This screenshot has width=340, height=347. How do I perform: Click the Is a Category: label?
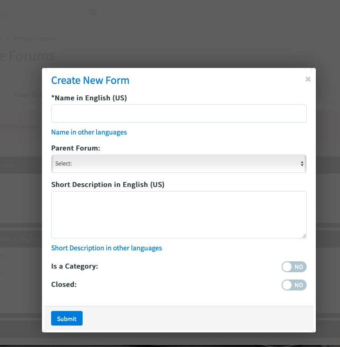[75, 266]
